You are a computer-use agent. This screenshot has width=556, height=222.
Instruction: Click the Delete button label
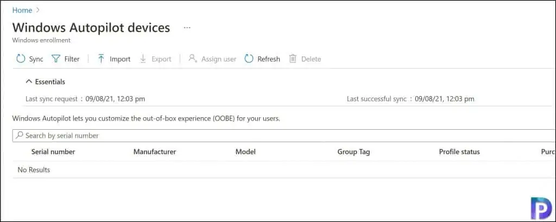[x=311, y=59]
